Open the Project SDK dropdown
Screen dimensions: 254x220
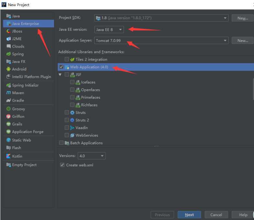[x=161, y=18]
